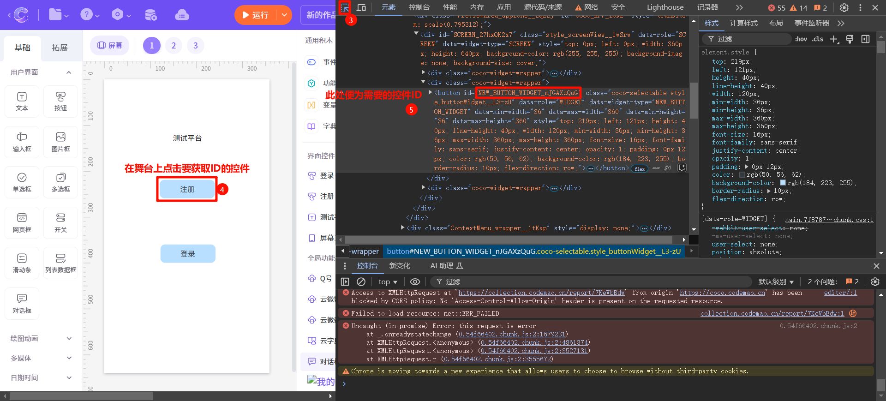Viewport: 886px width, 401px height.
Task: Open the 计算样式 styles tab
Action: (x=743, y=23)
